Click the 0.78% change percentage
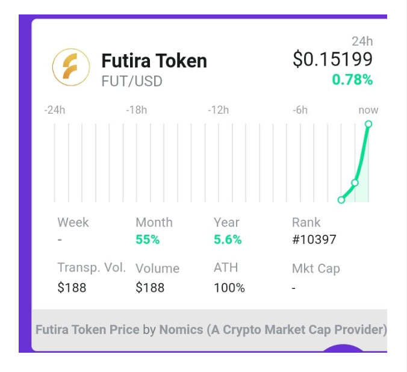Screen dimensions: 407x372 click(352, 79)
